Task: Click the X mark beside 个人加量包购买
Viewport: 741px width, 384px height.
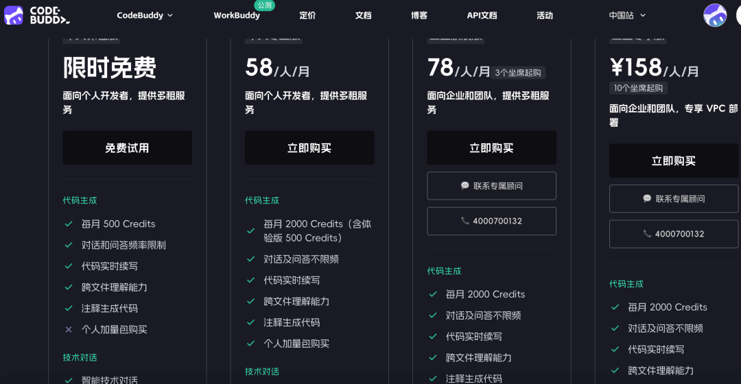Action: (x=69, y=330)
